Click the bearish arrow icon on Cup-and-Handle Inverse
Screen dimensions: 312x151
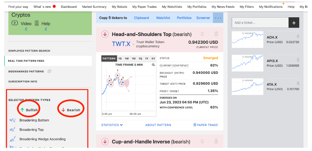point(105,142)
